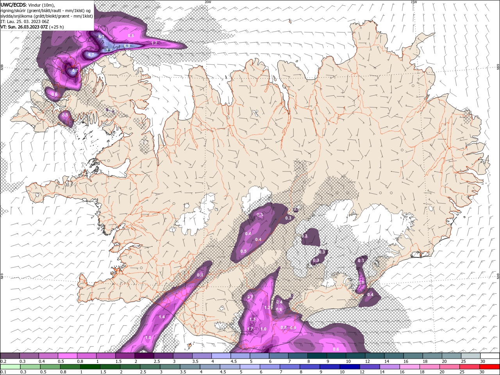The image size is (500, 375).
Task: Click the 20W longitude label
Action: (x=208, y=2)
